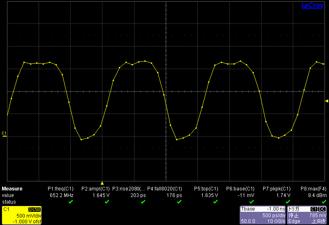
Task: Click the 203 ps rise time value
Action: (x=138, y=195)
